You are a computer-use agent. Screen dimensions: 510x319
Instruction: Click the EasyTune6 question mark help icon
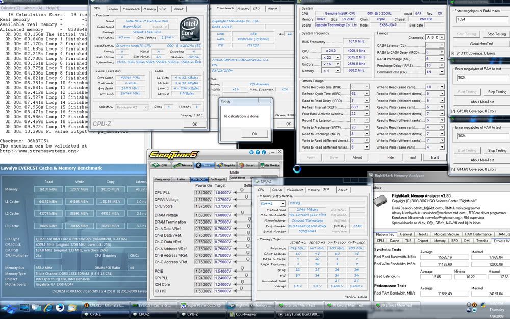click(x=258, y=152)
